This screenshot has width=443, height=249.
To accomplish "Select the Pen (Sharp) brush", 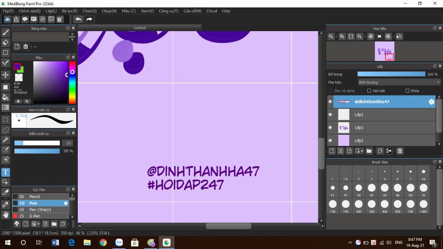I will [x=40, y=210].
